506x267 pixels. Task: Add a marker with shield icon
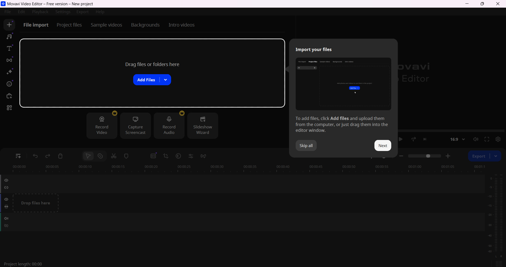click(126, 156)
